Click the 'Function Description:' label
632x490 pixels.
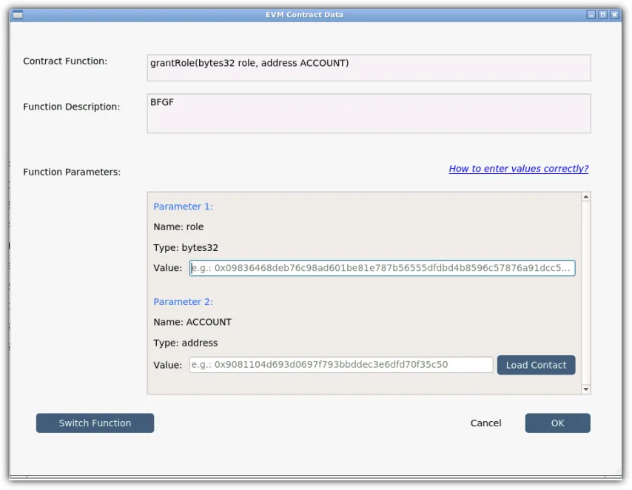[x=72, y=107]
